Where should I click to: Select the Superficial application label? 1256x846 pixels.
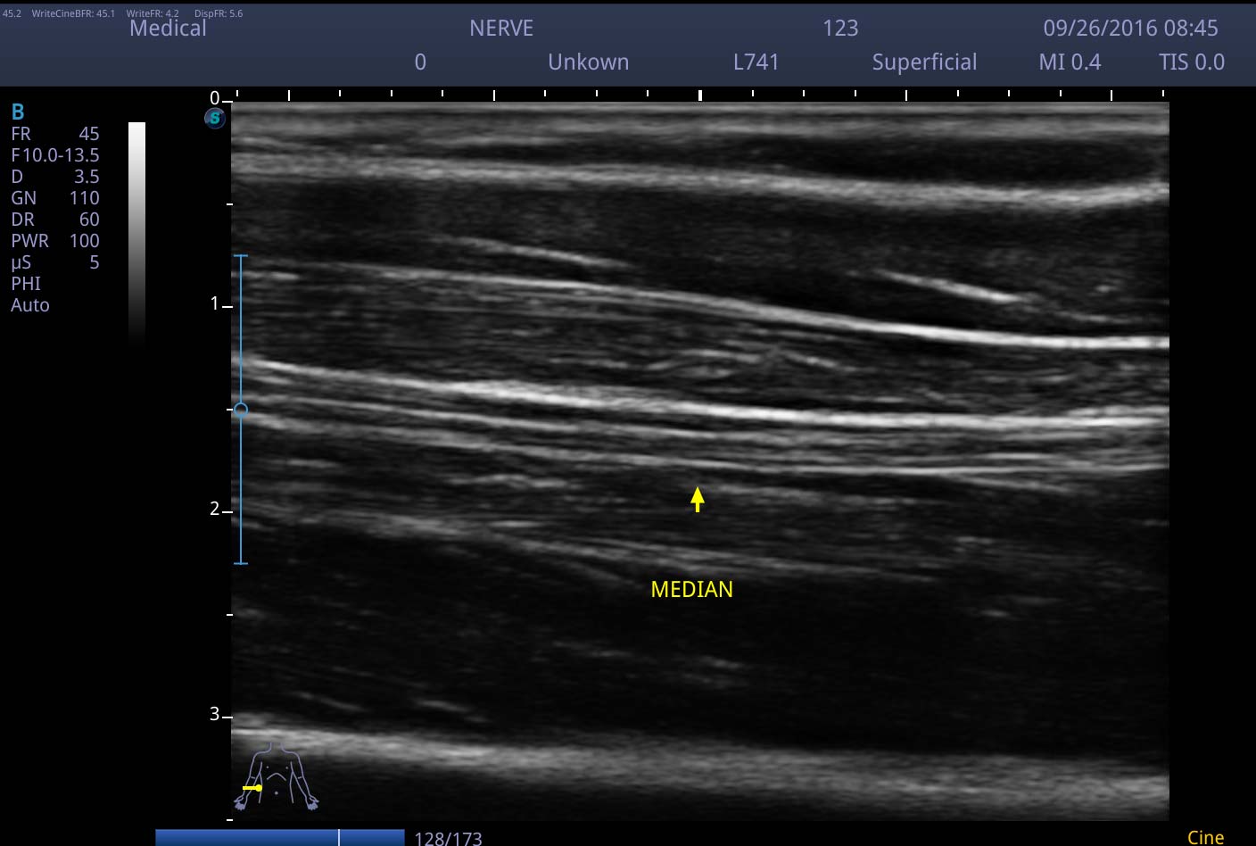point(924,62)
